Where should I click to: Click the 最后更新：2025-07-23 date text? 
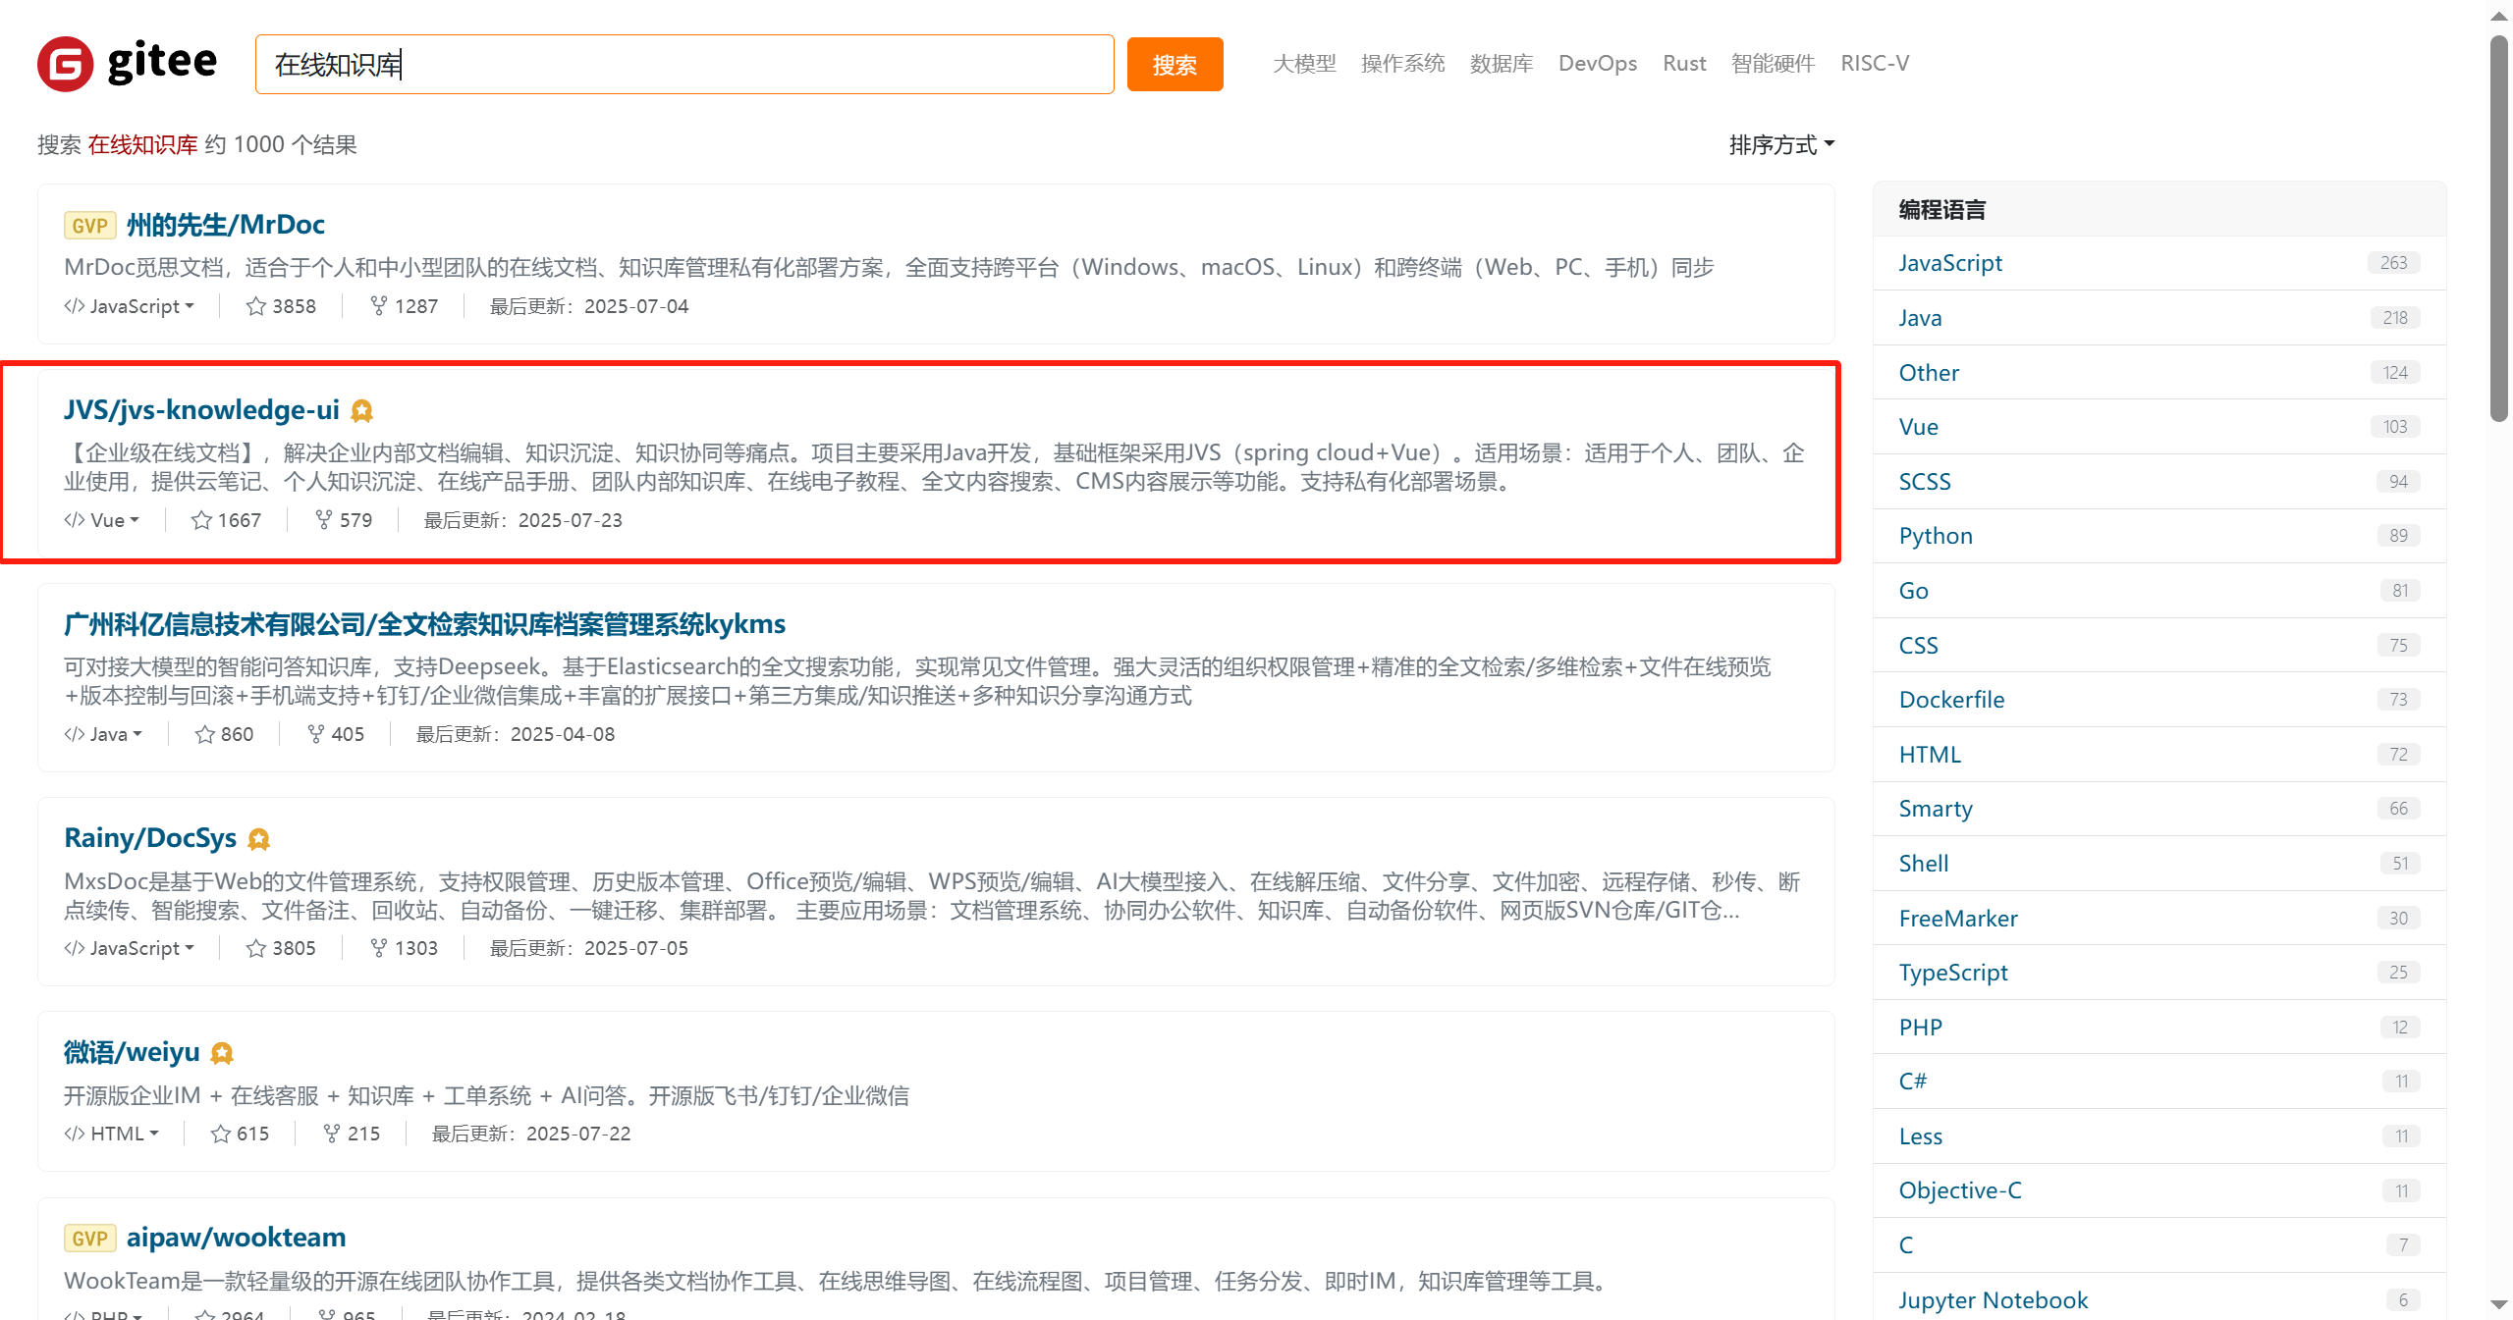click(522, 520)
